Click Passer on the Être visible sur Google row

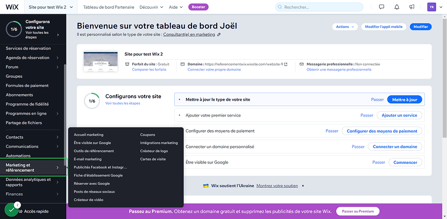(x=379, y=163)
